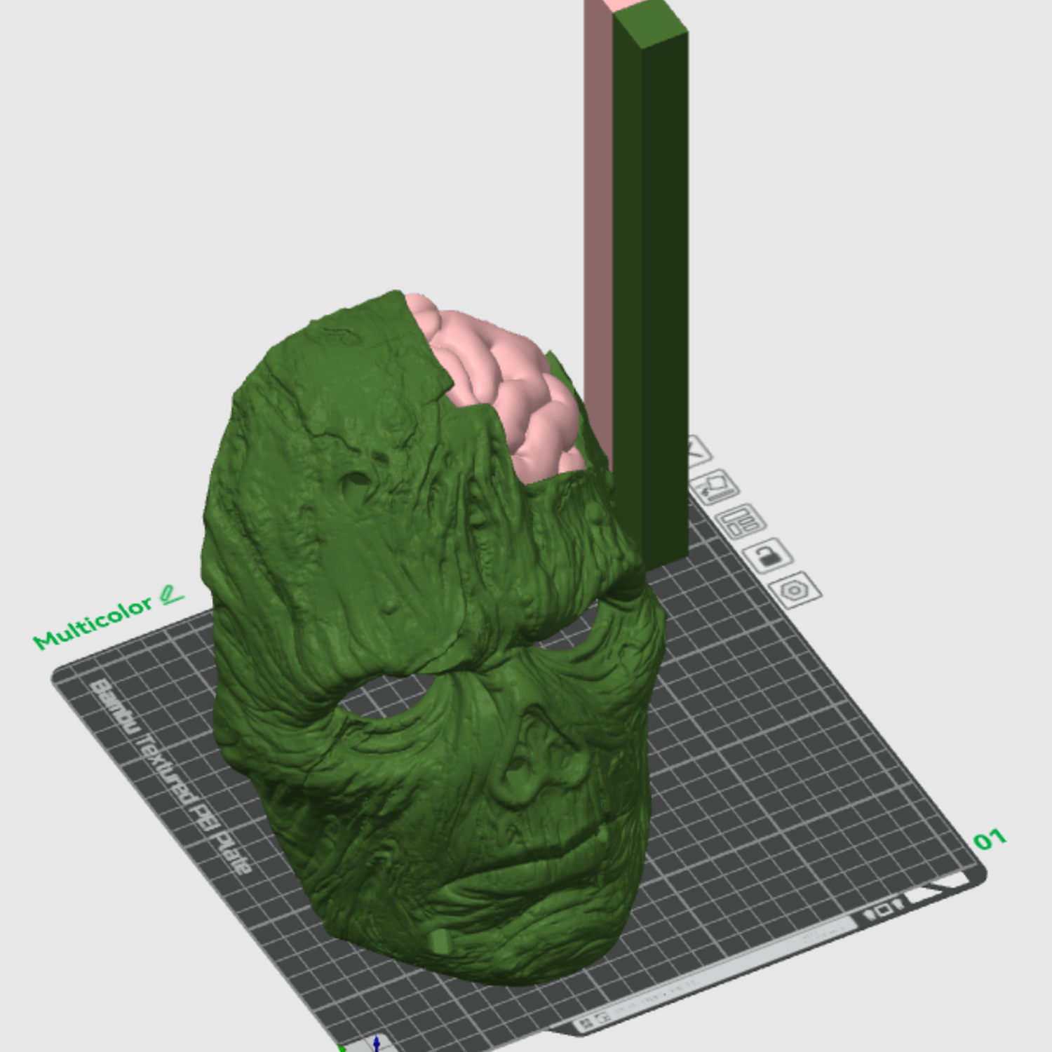1052x1052 pixels.
Task: Click the remove plate X icon
Action: (696, 452)
